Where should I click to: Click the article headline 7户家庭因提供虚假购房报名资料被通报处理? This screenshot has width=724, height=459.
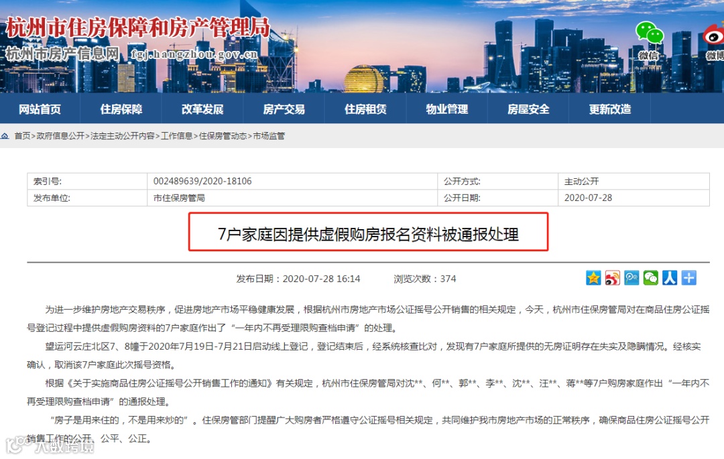[x=368, y=234]
